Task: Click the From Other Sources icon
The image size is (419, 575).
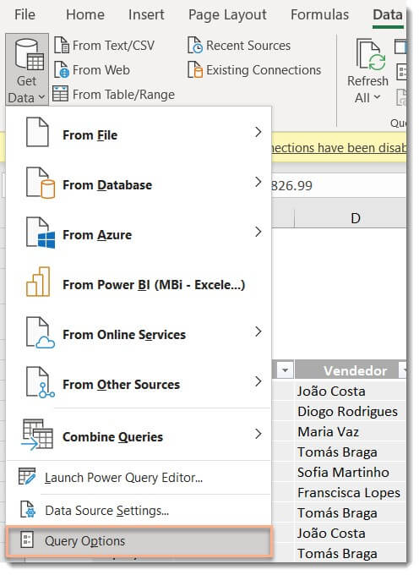Action: tap(41, 382)
